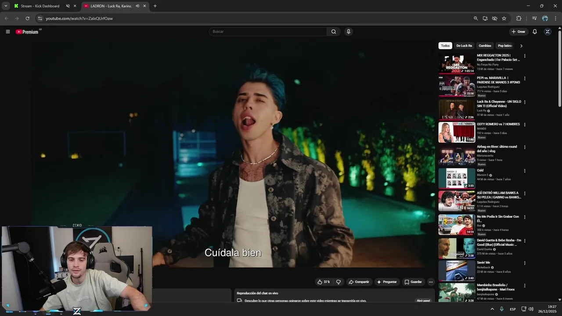Open Chrome three-dot menu
The width and height of the screenshot is (562, 316).
pyautogui.click(x=555, y=18)
